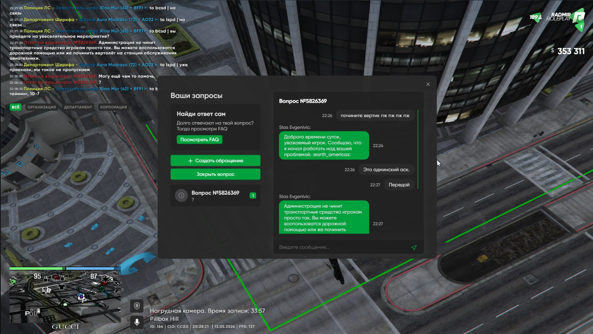Open the FAQ with Посмотреть FAQ
Image resolution: width=593 pixels, height=334 pixels.
200,139
